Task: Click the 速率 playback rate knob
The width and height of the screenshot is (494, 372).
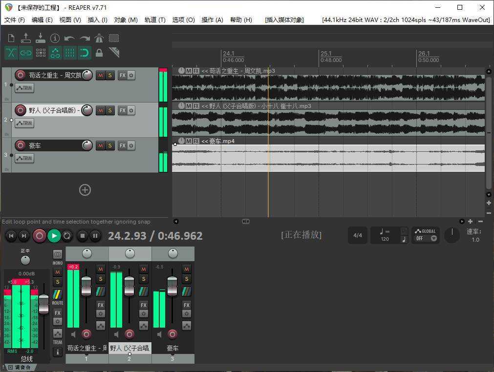Action: (452, 235)
